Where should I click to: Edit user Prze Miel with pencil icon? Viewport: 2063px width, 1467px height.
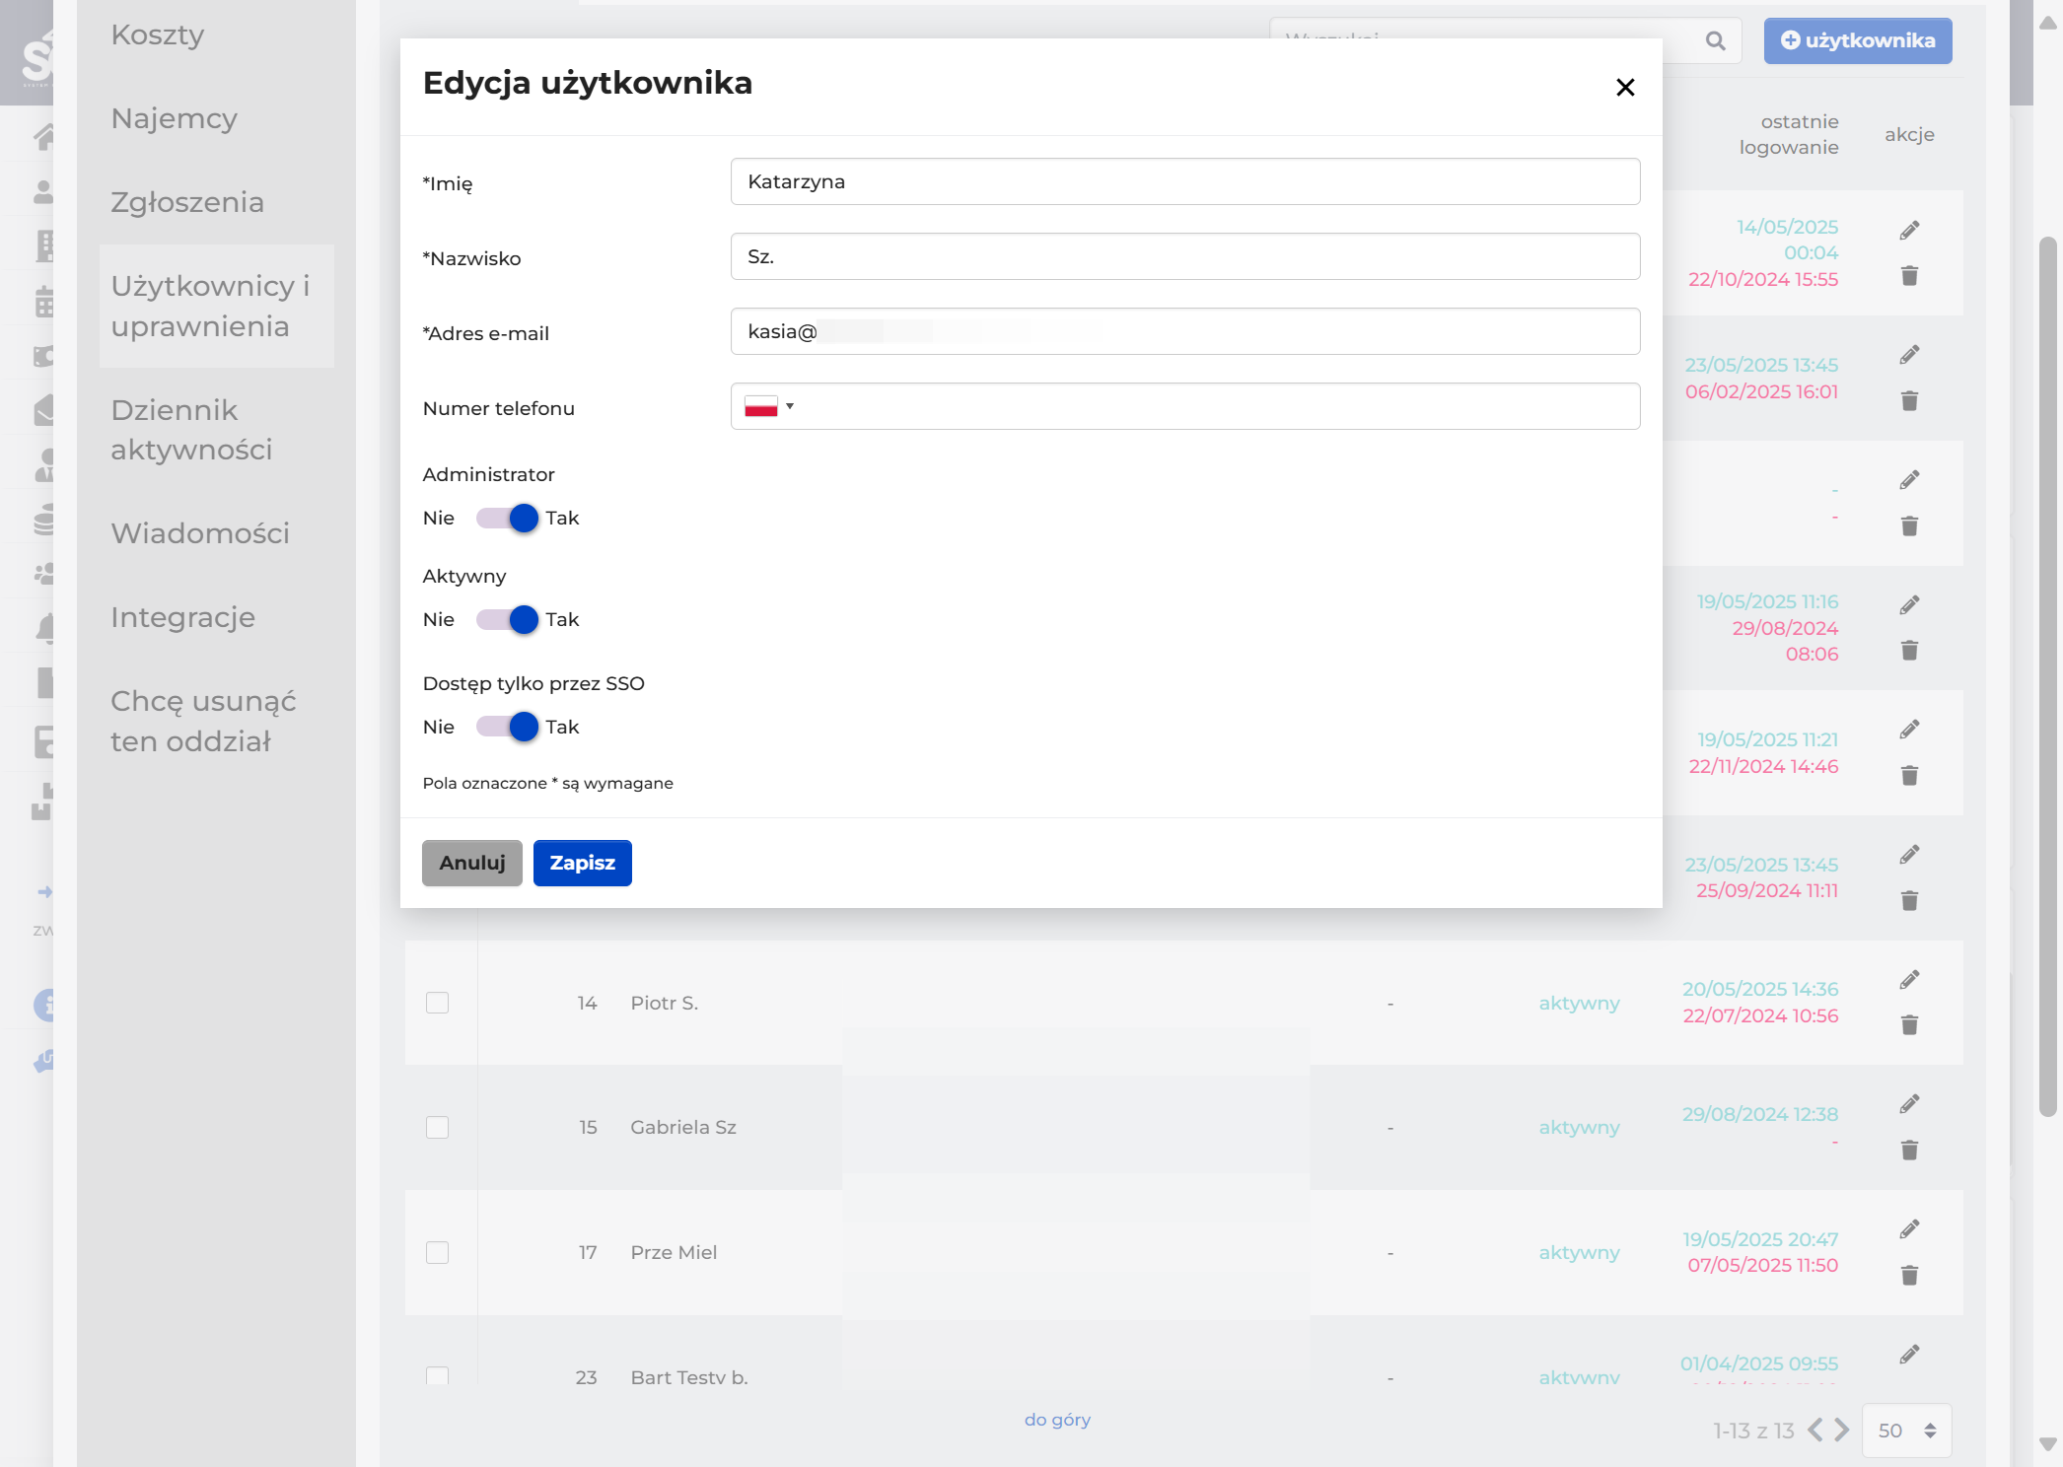click(1909, 1228)
